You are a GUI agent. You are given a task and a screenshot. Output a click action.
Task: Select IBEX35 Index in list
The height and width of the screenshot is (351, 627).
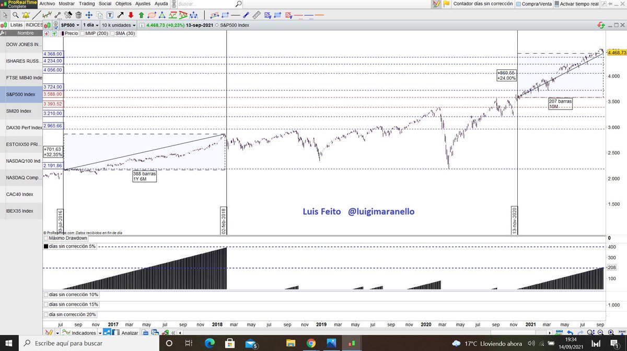click(21, 211)
